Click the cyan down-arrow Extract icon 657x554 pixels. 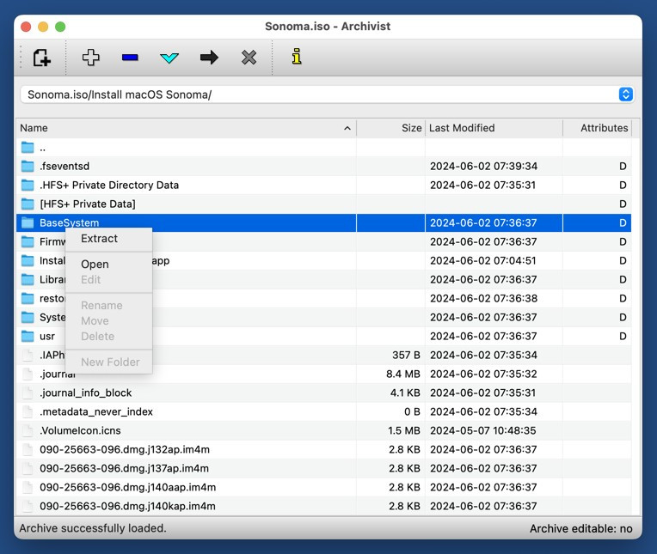[x=169, y=58]
